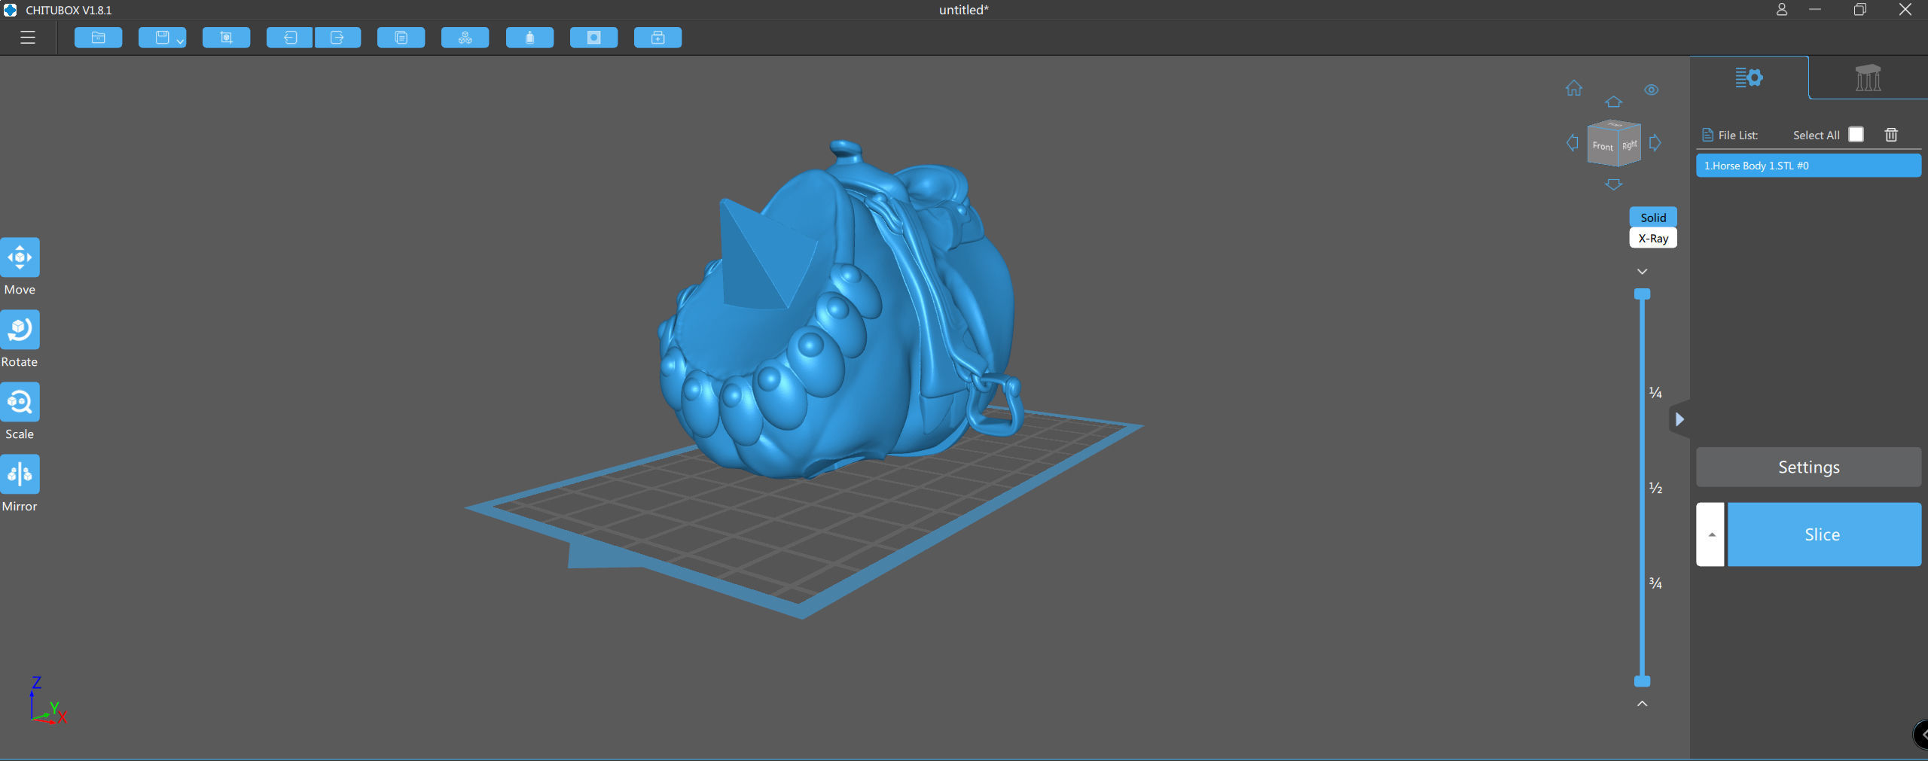Check the Select All checkbox

tap(1856, 134)
